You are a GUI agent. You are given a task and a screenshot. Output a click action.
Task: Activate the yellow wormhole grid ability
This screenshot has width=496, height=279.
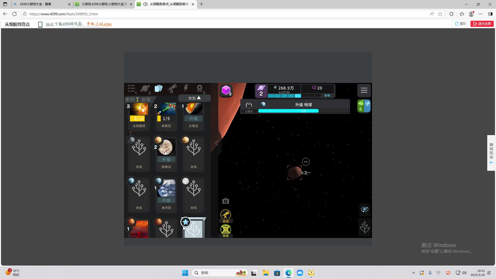(226, 229)
